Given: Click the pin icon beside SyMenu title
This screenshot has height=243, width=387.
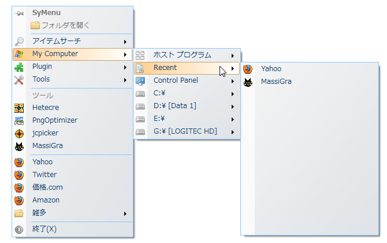Looking at the screenshot, I should pyautogui.click(x=19, y=13).
